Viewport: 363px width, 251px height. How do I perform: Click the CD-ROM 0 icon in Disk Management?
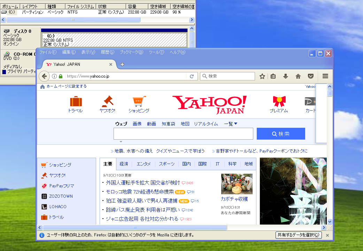7,54
